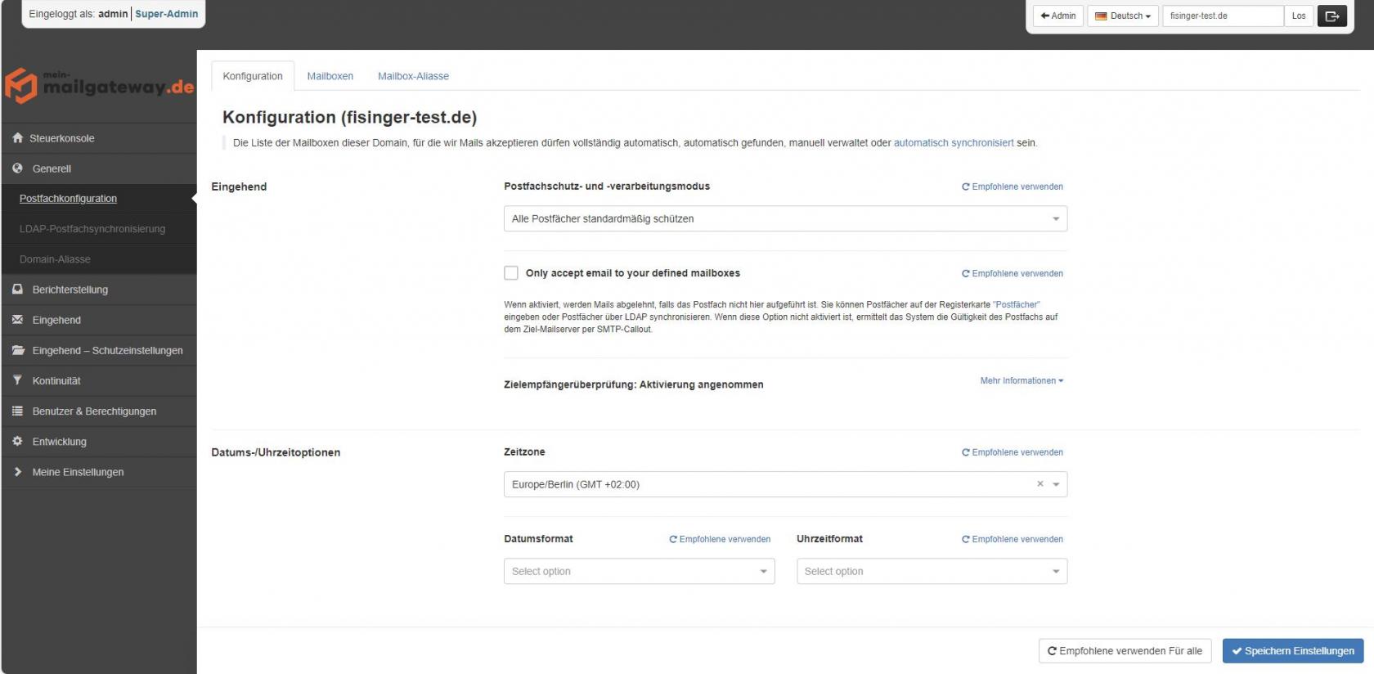Open LDAP-Postfachsynchronisierung in the sidebar
The width and height of the screenshot is (1374, 674).
tap(92, 229)
